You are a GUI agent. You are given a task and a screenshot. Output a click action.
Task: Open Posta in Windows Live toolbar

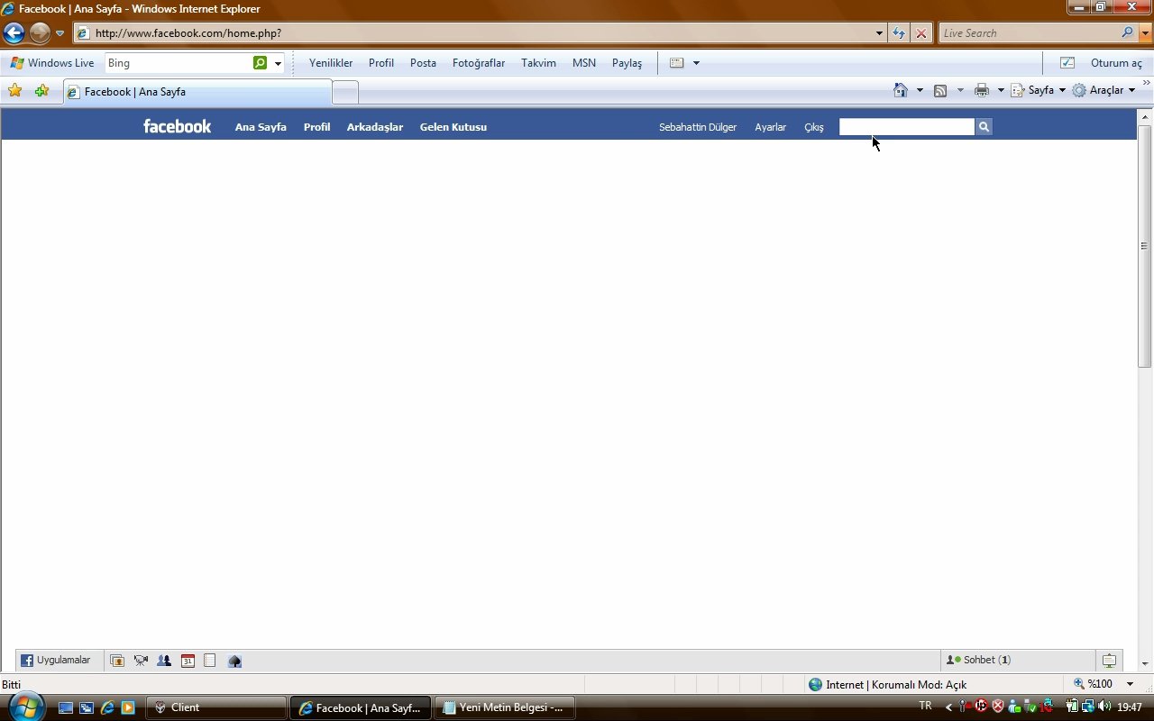[423, 63]
